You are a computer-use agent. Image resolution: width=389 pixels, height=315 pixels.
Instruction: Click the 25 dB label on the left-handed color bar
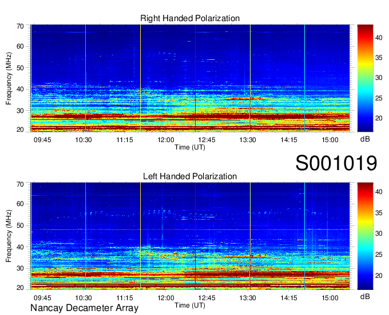coord(379,255)
